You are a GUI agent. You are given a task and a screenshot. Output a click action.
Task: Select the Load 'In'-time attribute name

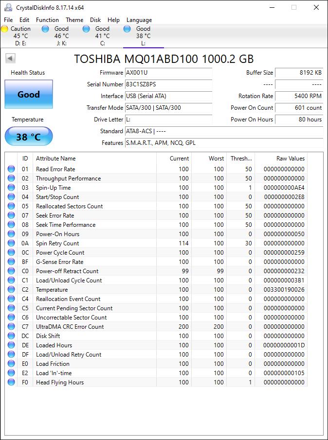[54, 373]
